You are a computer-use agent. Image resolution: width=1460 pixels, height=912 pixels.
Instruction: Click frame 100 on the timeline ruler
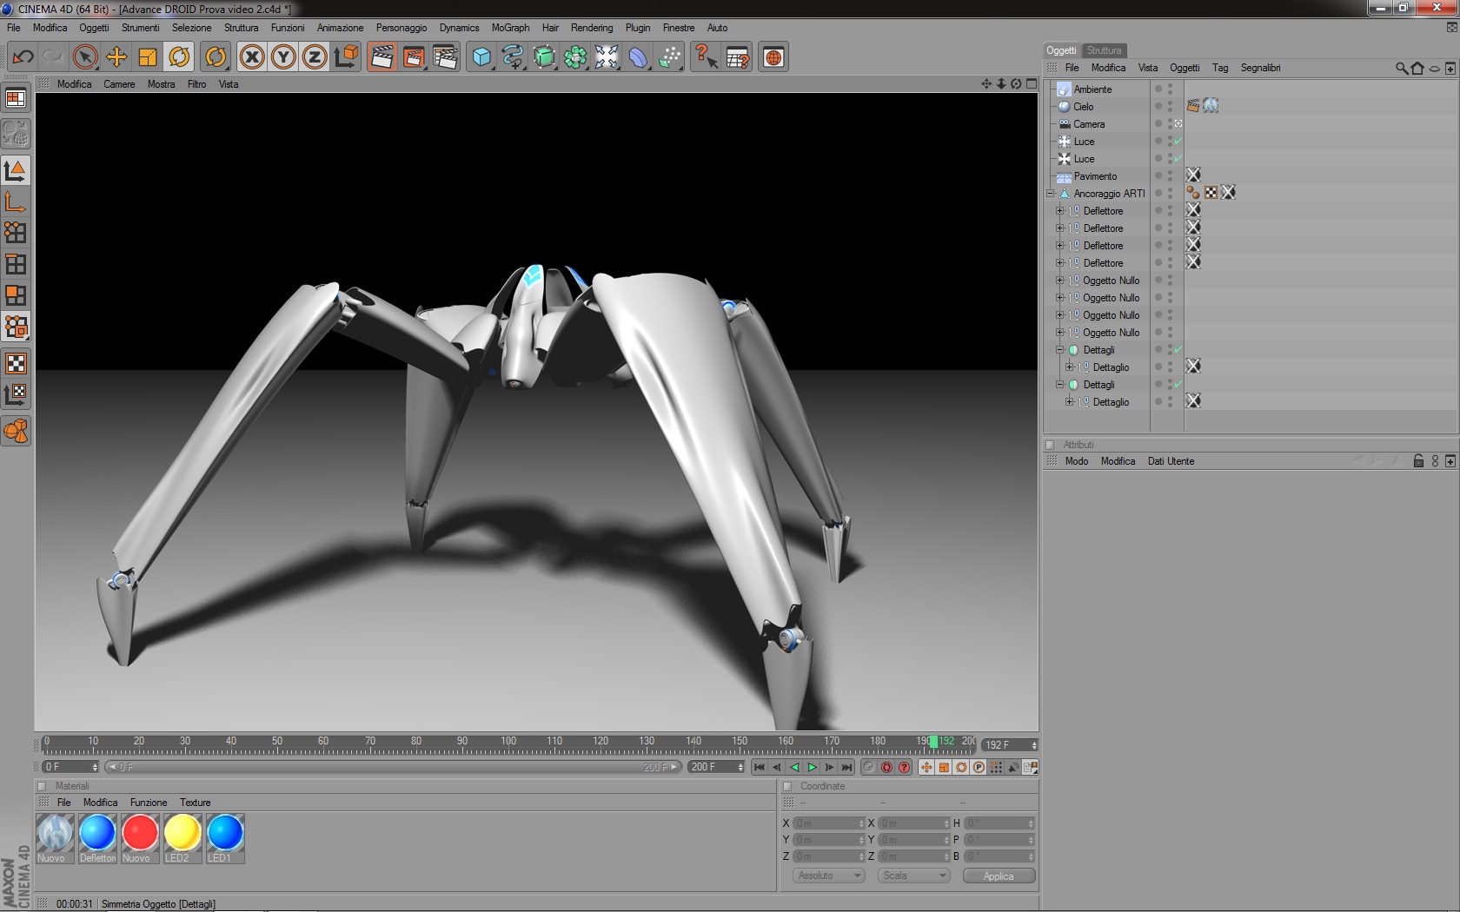point(508,744)
